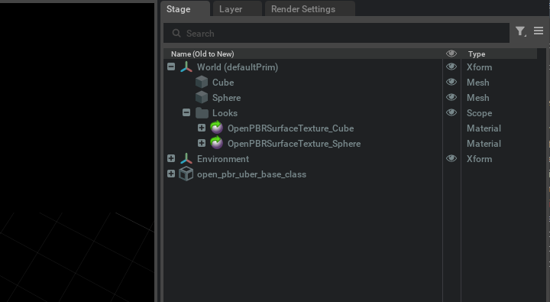Screen dimensions: 550x302
Task: Click the Sphere mesh icon
Action: click(x=202, y=98)
